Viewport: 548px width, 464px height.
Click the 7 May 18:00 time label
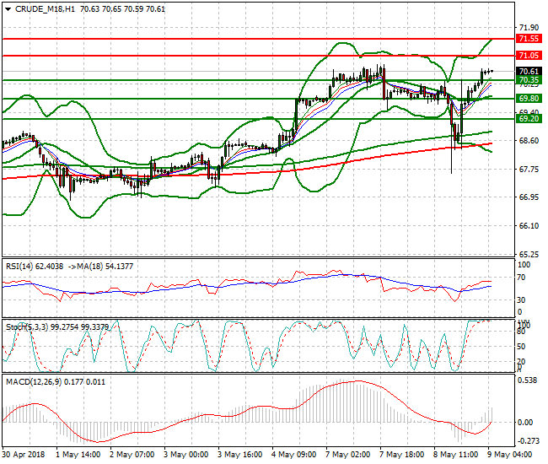tap(404, 455)
